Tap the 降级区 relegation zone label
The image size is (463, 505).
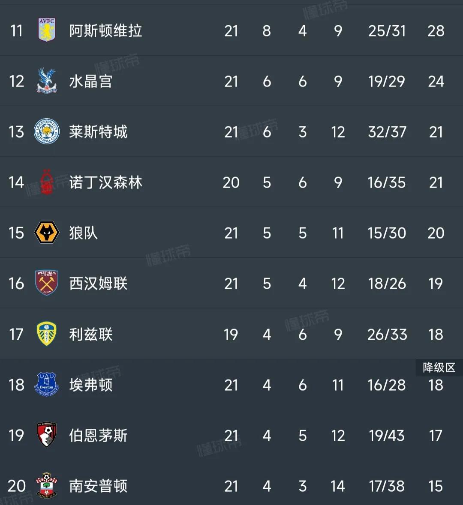[x=439, y=368]
